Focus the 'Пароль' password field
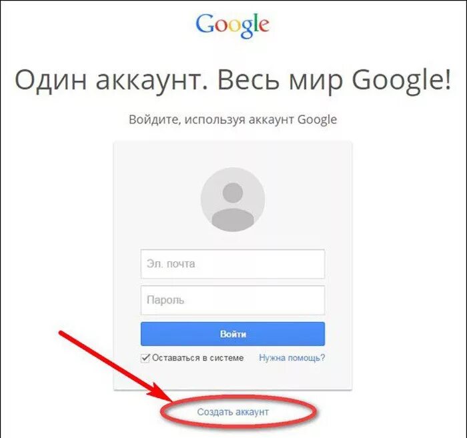This screenshot has width=467, height=438. tap(233, 300)
